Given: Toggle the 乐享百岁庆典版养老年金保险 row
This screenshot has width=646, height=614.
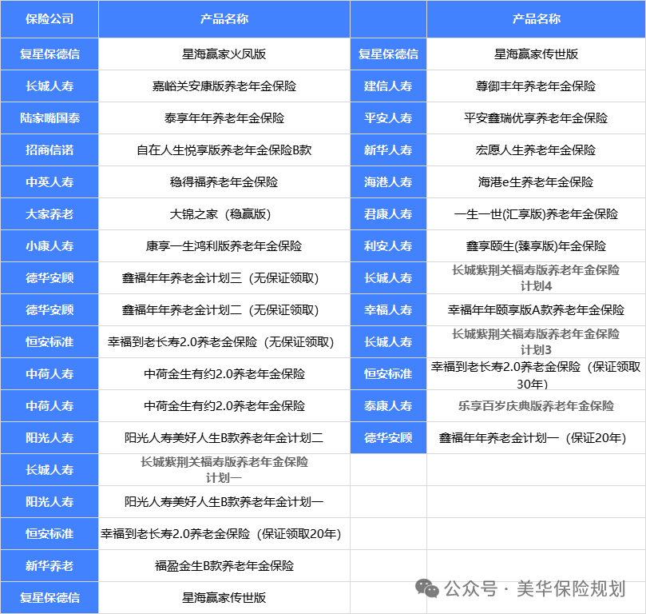Looking at the screenshot, I should [533, 405].
